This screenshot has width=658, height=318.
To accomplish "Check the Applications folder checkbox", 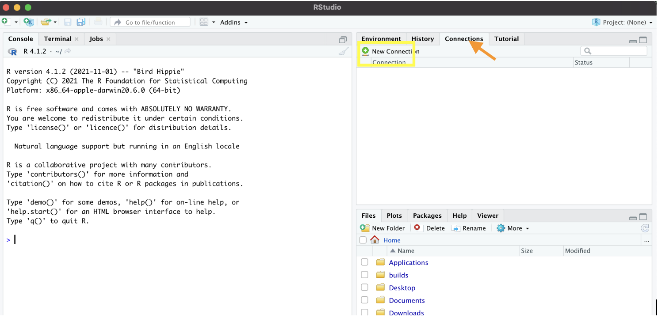I will (364, 262).
